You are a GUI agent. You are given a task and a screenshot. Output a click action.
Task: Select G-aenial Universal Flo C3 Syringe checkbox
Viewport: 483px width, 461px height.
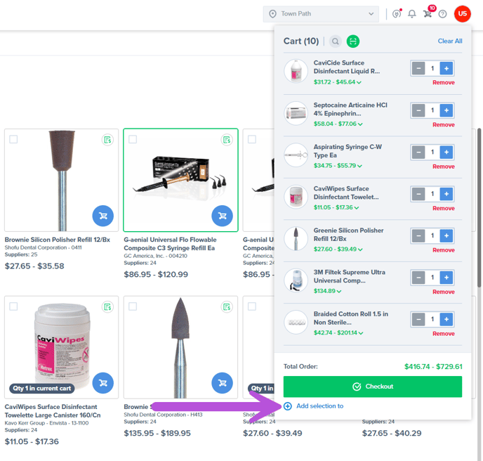point(133,139)
